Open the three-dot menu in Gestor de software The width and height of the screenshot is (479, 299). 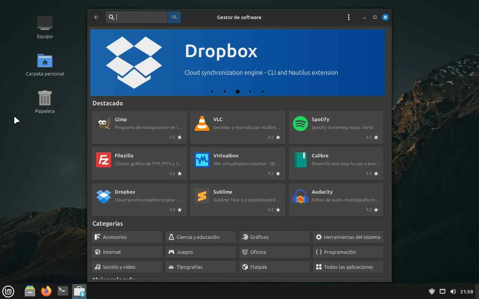[349, 17]
